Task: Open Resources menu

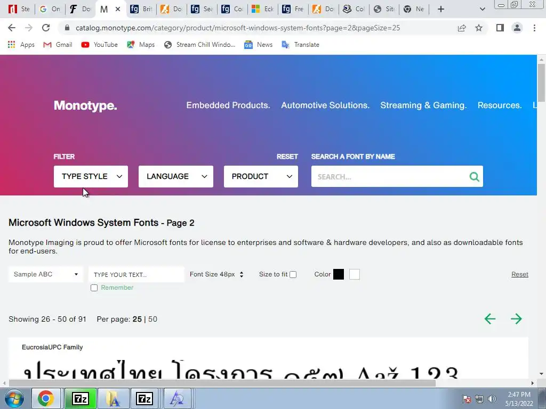Action: tap(499, 105)
